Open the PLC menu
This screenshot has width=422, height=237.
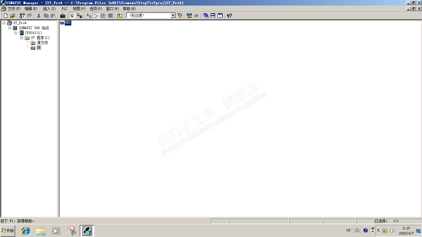(x=64, y=9)
